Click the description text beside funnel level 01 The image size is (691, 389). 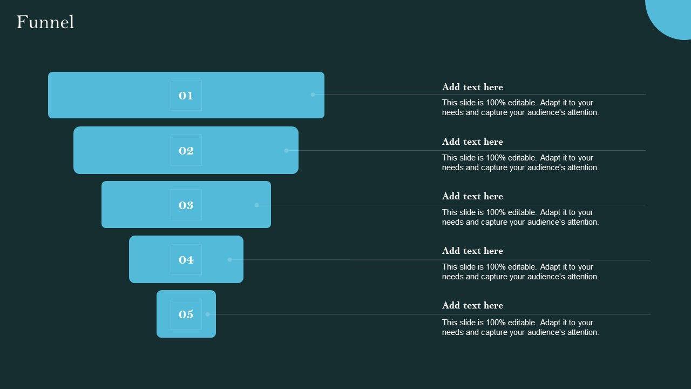[520, 108]
